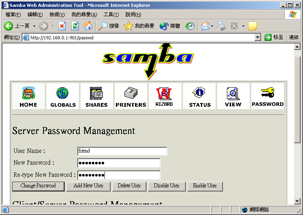This screenshot has height=215, width=303.
Task: Open the VIEW config icon
Action: click(x=233, y=97)
